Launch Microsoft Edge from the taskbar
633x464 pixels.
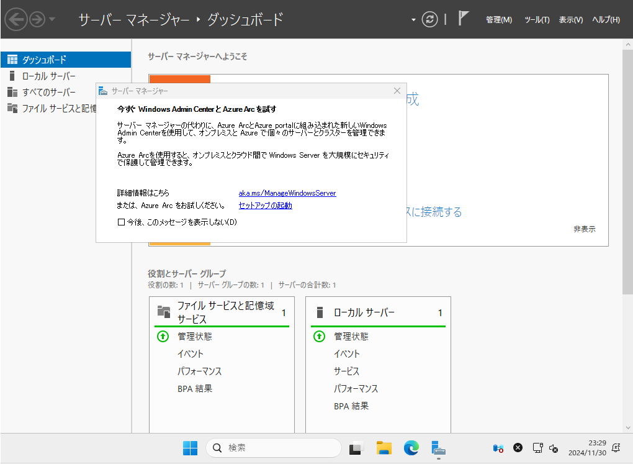[411, 448]
